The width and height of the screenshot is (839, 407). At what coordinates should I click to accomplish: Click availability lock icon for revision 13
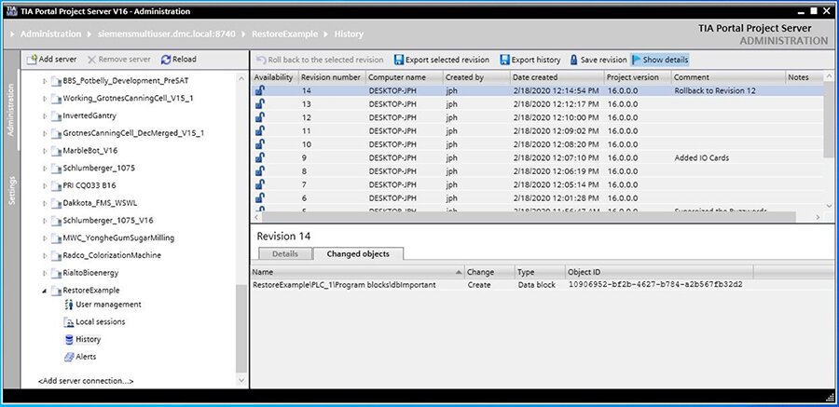259,103
